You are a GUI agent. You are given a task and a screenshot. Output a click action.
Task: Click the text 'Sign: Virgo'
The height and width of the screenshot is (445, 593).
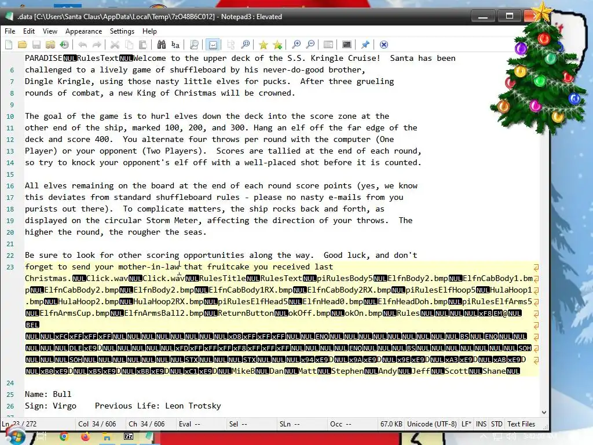(x=51, y=406)
